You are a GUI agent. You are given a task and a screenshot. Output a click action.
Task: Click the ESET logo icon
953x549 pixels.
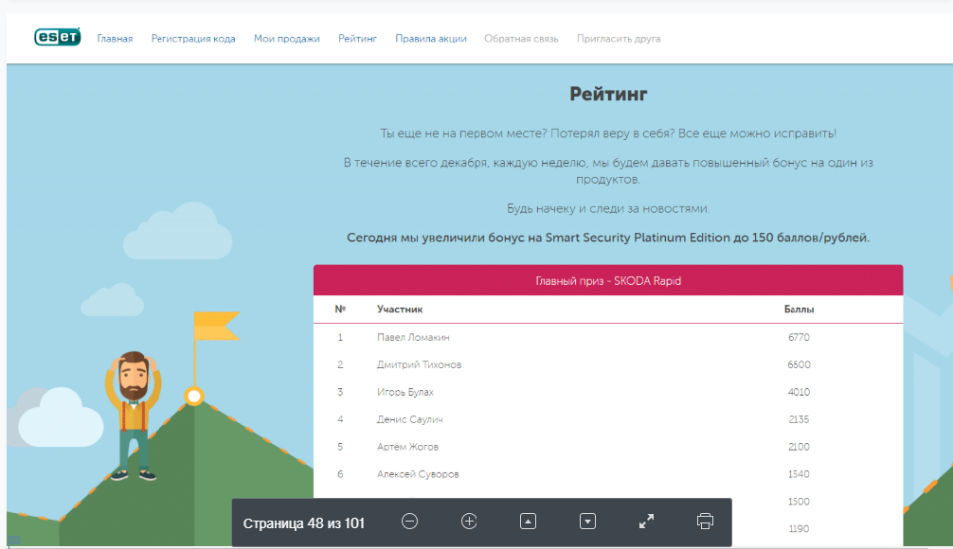[57, 38]
